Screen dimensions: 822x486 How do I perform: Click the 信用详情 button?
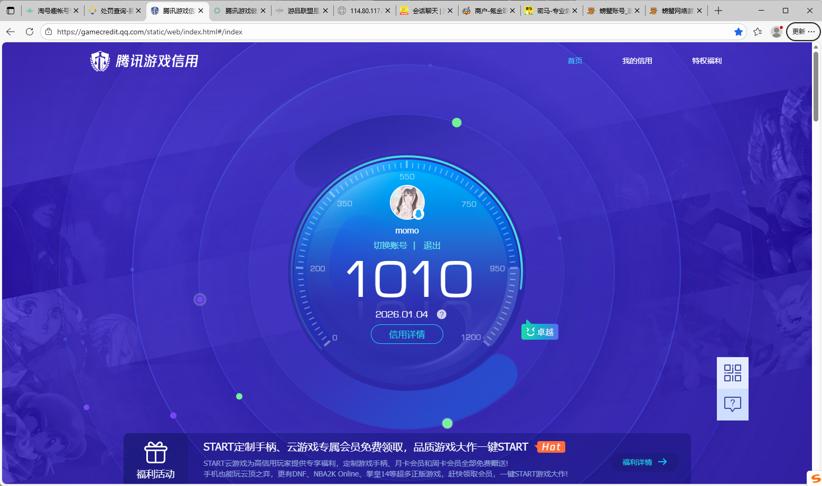pyautogui.click(x=407, y=334)
